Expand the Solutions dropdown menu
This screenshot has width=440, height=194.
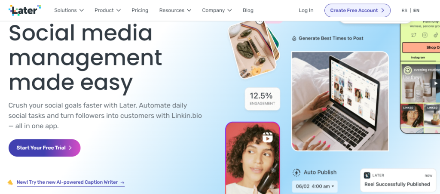pos(69,10)
